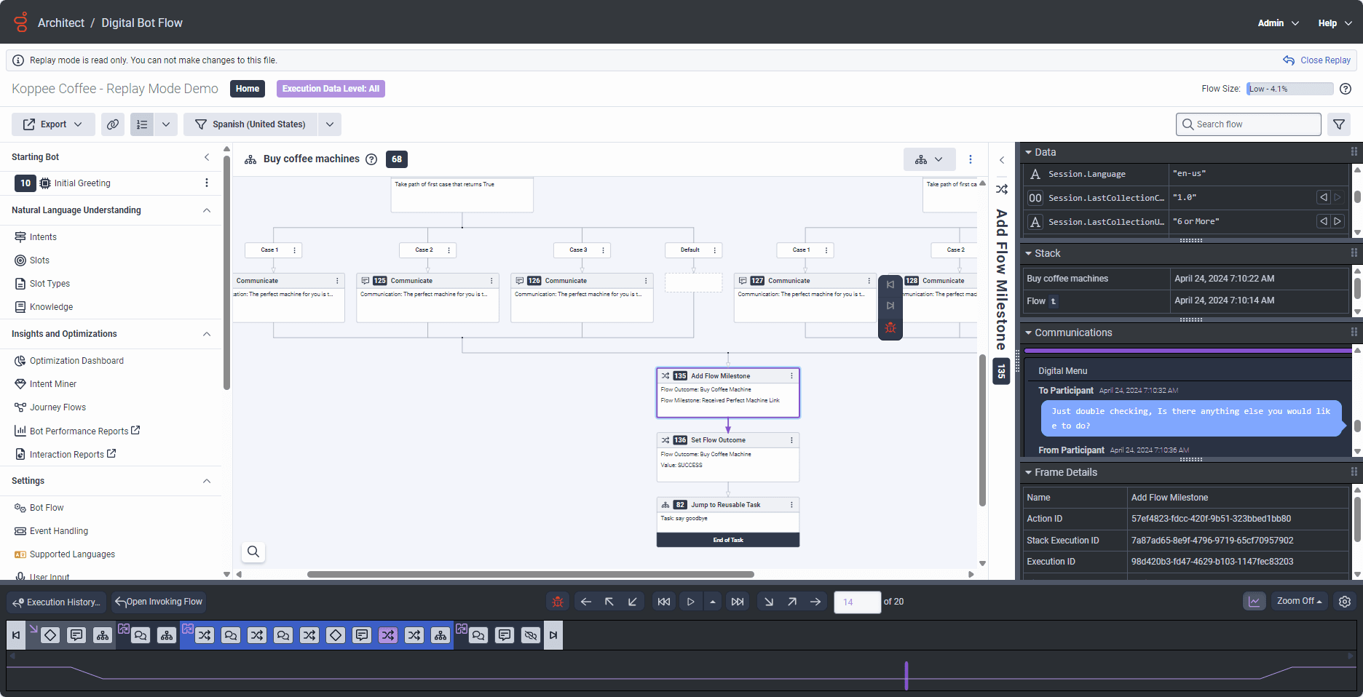Open the Zoom Off dropdown
This screenshot has width=1363, height=697.
click(x=1299, y=601)
